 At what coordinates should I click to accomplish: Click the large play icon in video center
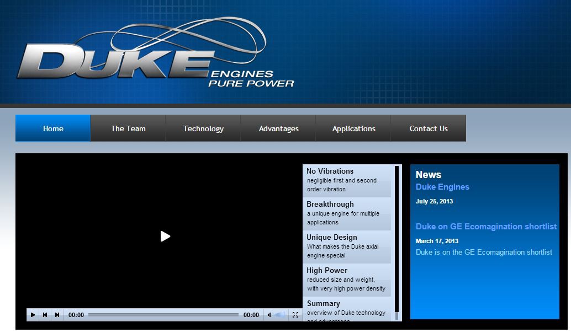coord(165,236)
